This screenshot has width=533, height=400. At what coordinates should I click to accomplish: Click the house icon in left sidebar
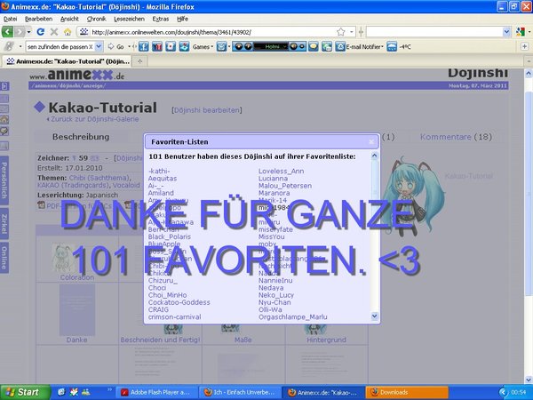(4, 119)
